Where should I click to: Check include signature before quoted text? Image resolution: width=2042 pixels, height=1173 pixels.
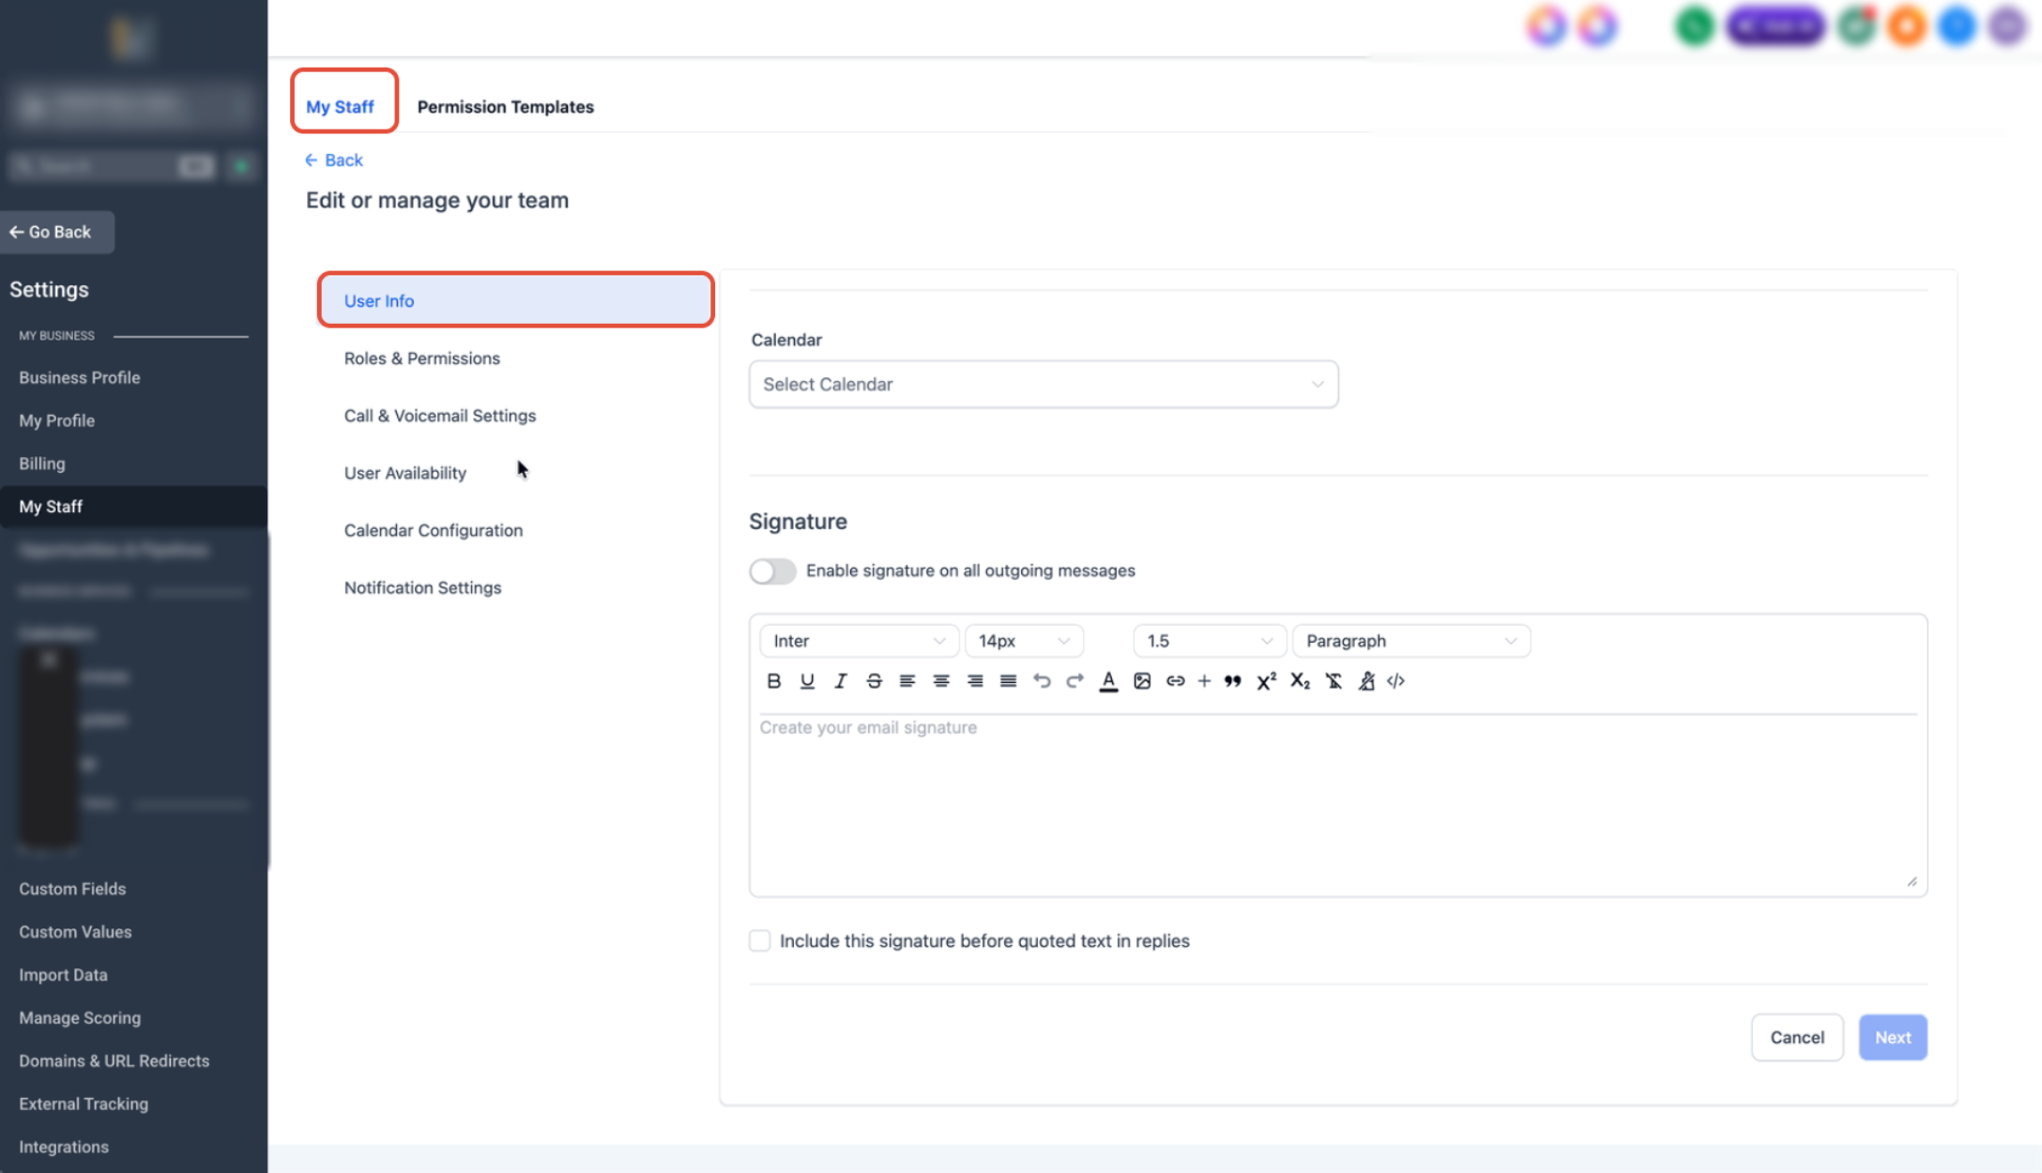759,940
